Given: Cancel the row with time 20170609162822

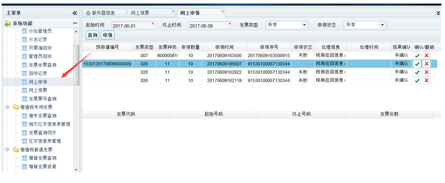Looking at the screenshot, I should pyautogui.click(x=426, y=72).
